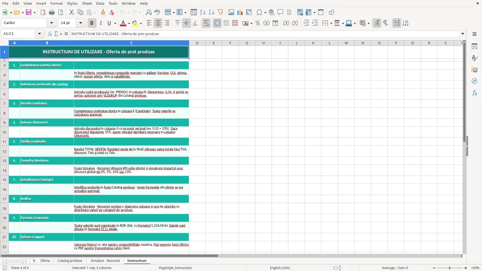Open sidebar Styles icon
Viewport: 482px width, 271px height.
(474, 58)
